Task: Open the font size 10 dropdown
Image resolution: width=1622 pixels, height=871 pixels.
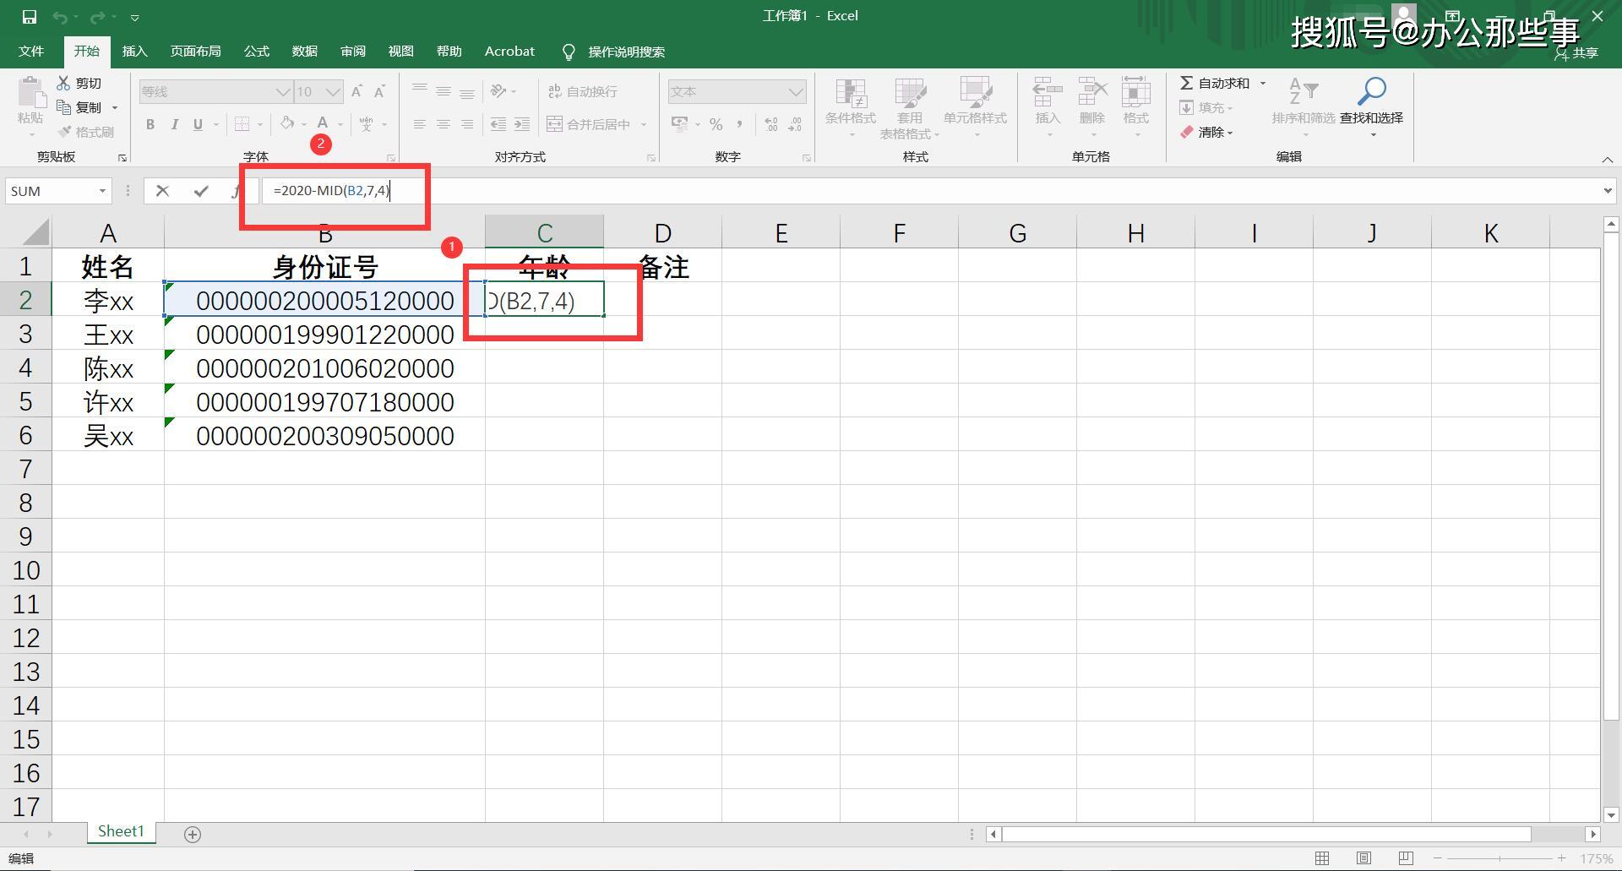Action: point(333,92)
